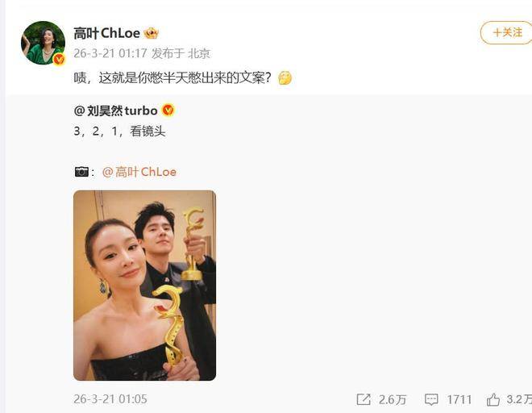The image size is (532, 413).
Task: Click the repost share icon
Action: coord(364,399)
